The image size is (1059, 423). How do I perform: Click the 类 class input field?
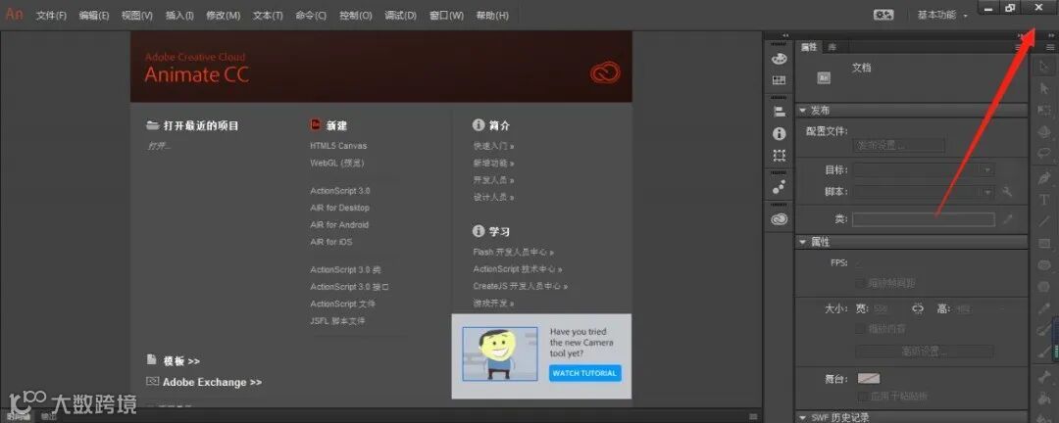pos(924,219)
